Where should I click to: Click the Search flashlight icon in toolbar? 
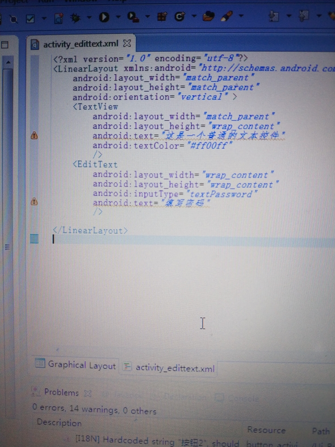pos(227,16)
